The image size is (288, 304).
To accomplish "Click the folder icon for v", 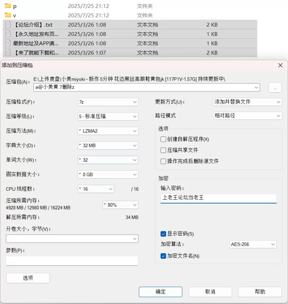I will [x=8, y=15].
